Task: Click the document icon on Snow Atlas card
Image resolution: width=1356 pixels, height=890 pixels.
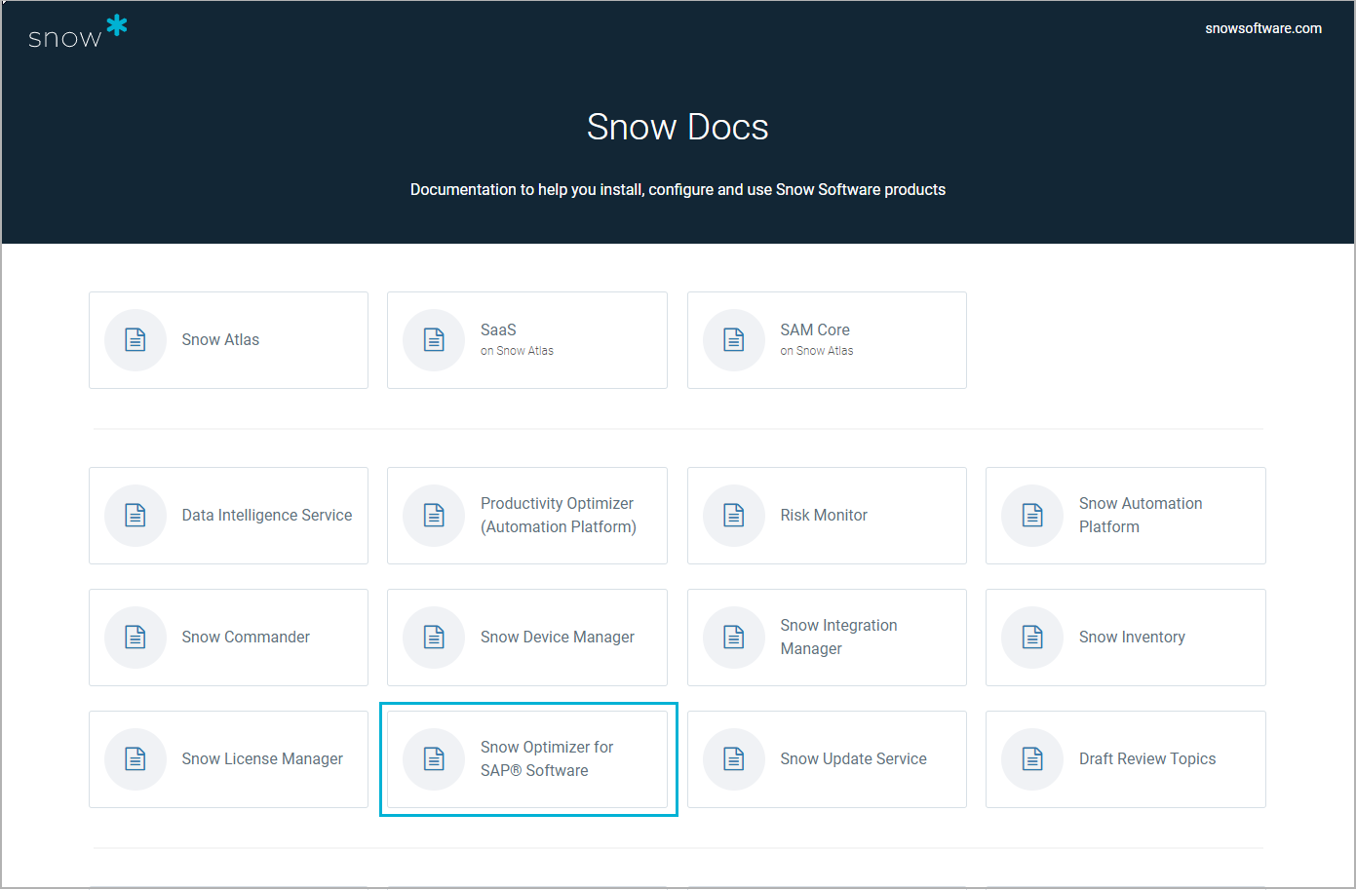Action: coord(136,340)
